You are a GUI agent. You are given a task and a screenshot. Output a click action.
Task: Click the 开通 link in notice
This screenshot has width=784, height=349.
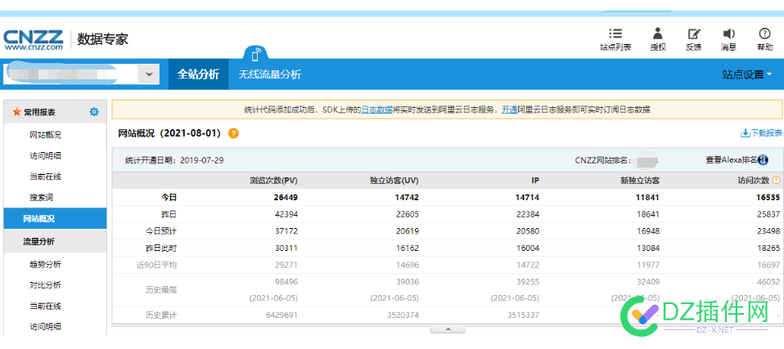click(510, 110)
